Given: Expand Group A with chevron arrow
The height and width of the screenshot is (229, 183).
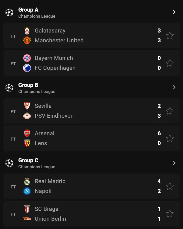Looking at the screenshot, I should pyautogui.click(x=174, y=12).
